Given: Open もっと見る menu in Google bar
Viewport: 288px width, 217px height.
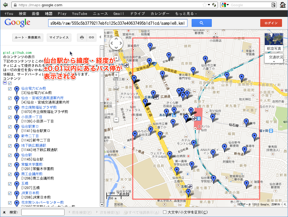Looking at the screenshot, I should (186, 14).
